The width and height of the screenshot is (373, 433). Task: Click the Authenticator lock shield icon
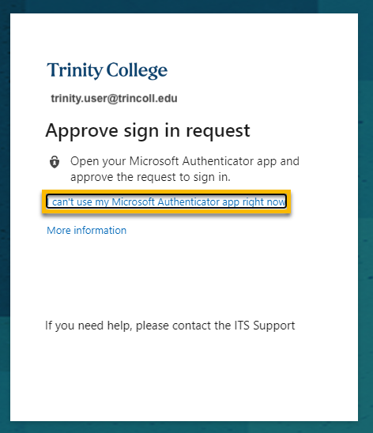pos(55,162)
